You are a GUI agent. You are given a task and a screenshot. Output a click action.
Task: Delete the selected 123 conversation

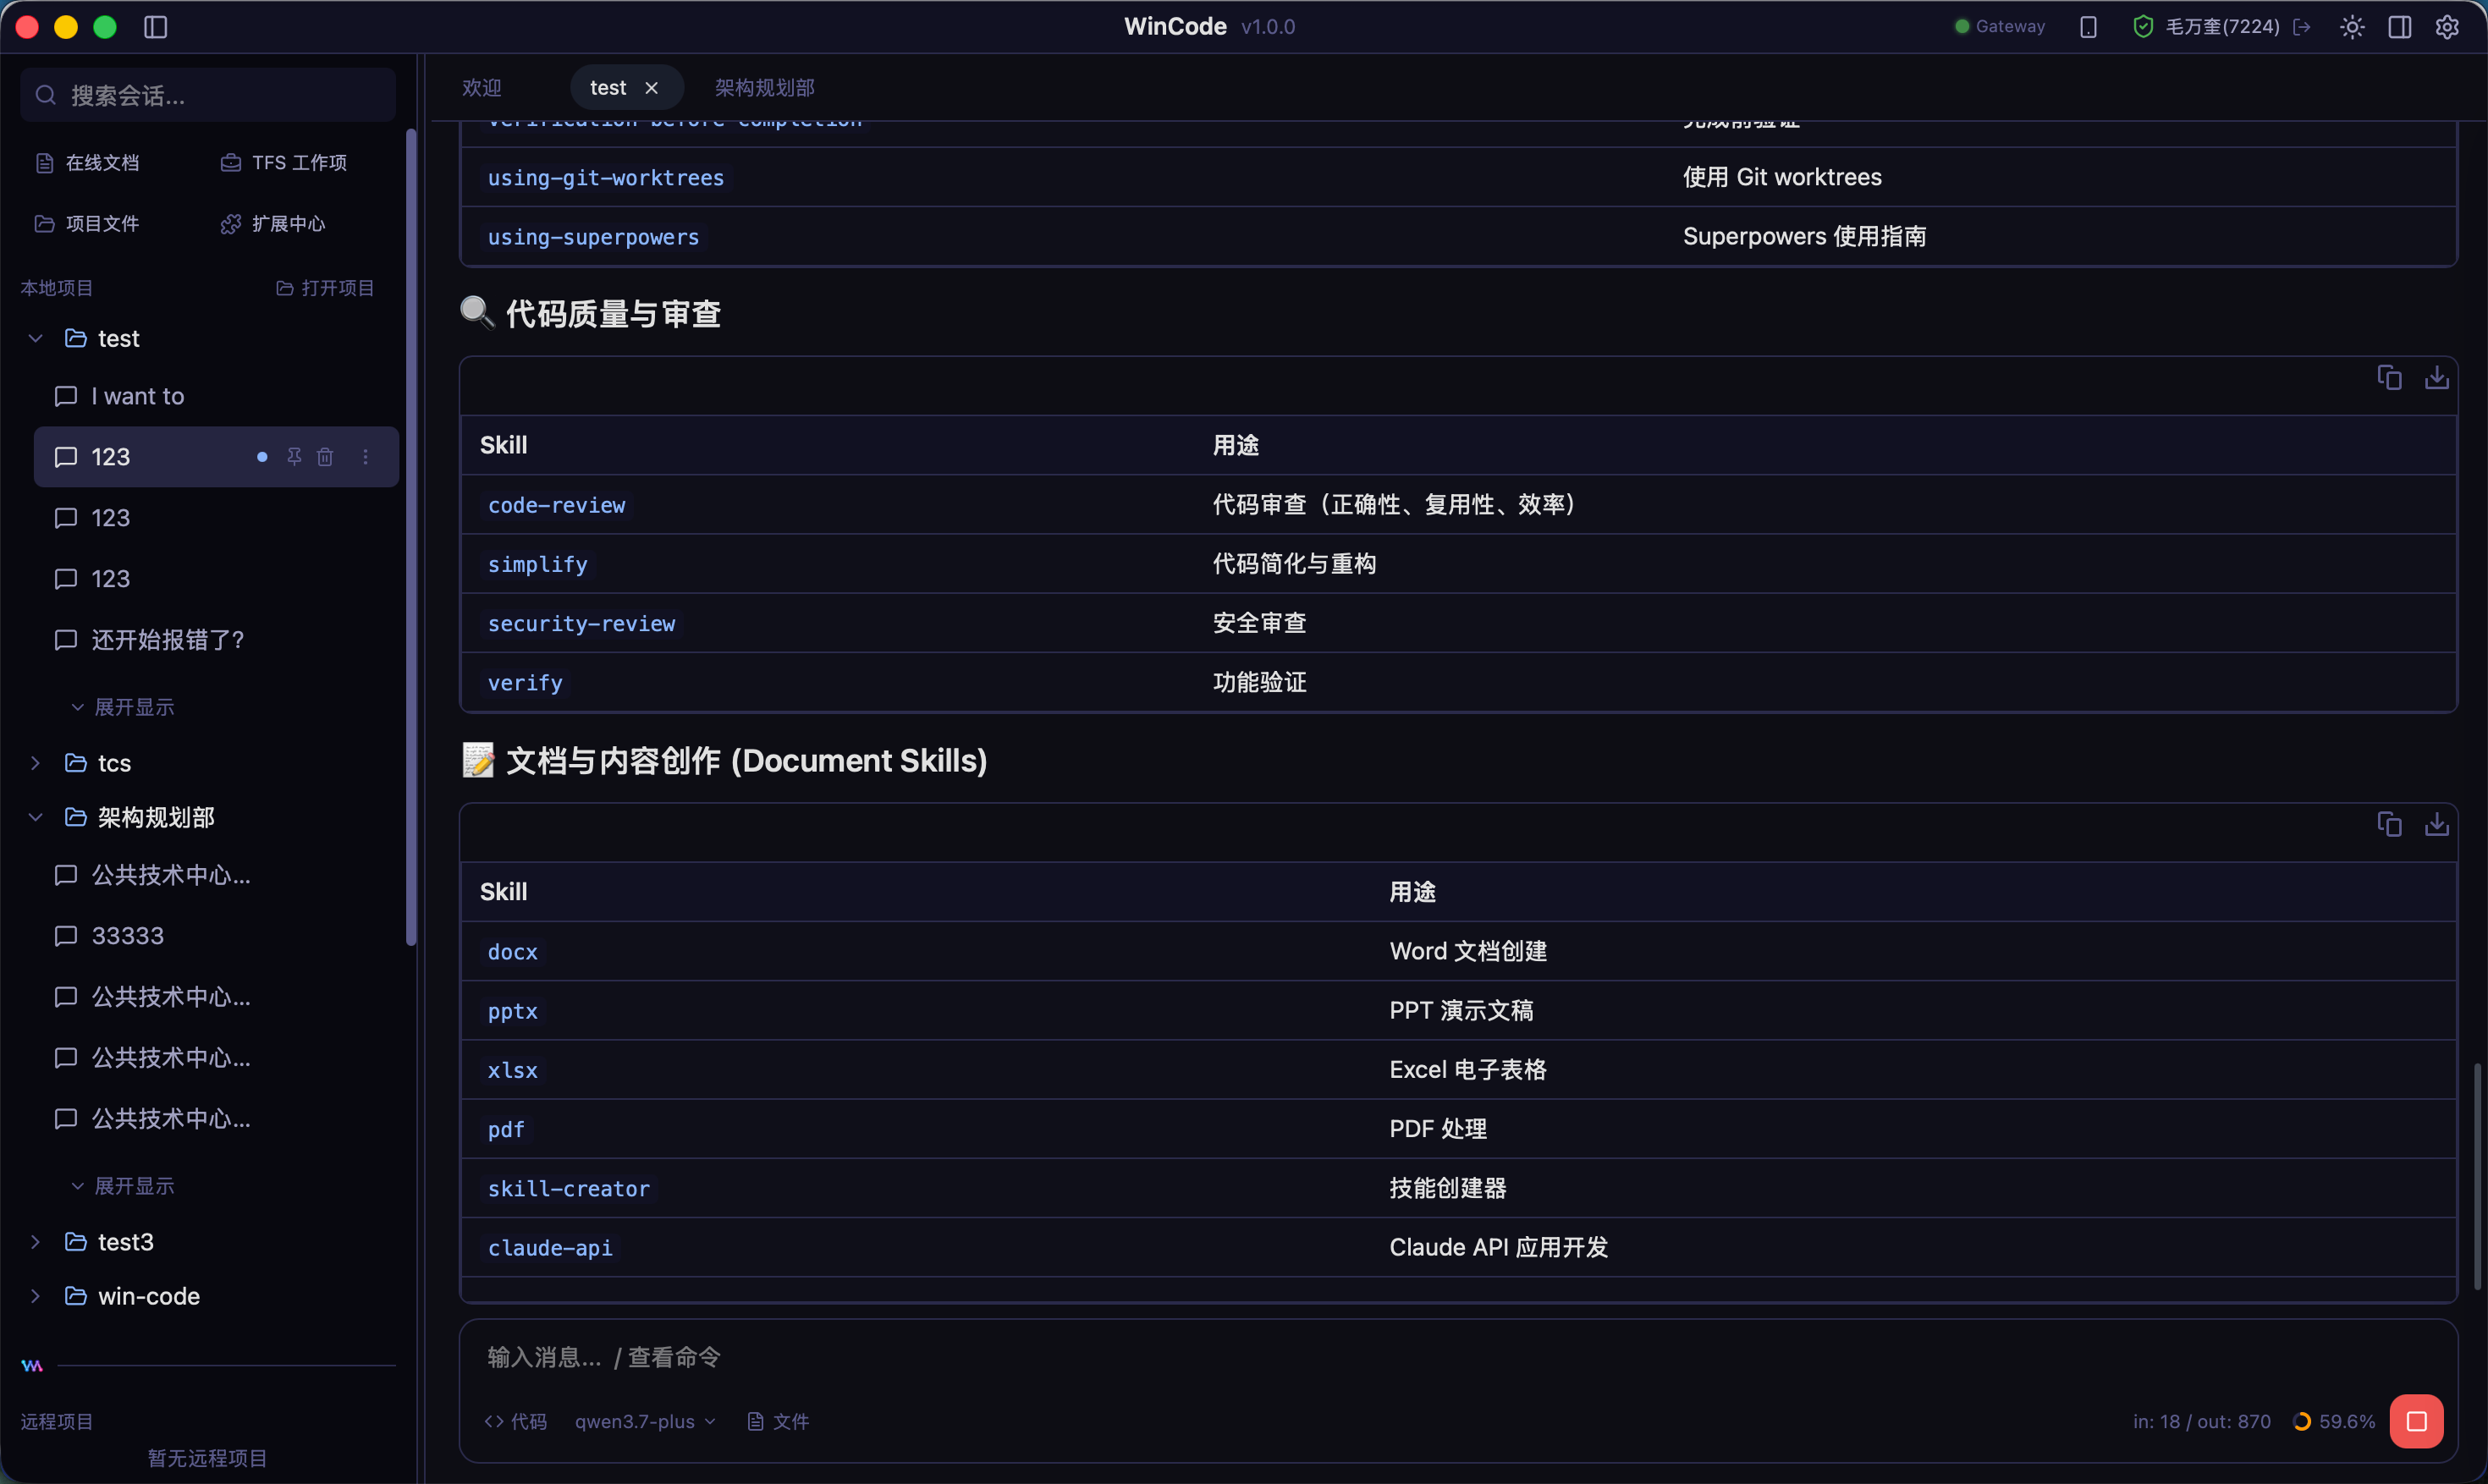pos(325,457)
